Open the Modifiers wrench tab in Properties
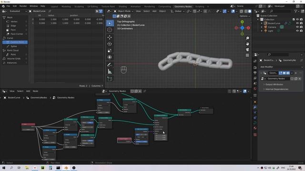 point(255,107)
